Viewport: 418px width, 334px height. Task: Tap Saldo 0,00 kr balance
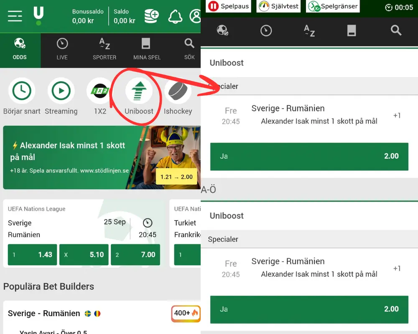tap(125, 16)
